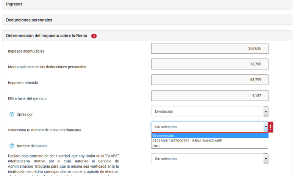Click the red exclamation warning icon
The image size is (303, 176).
click(x=270, y=127)
